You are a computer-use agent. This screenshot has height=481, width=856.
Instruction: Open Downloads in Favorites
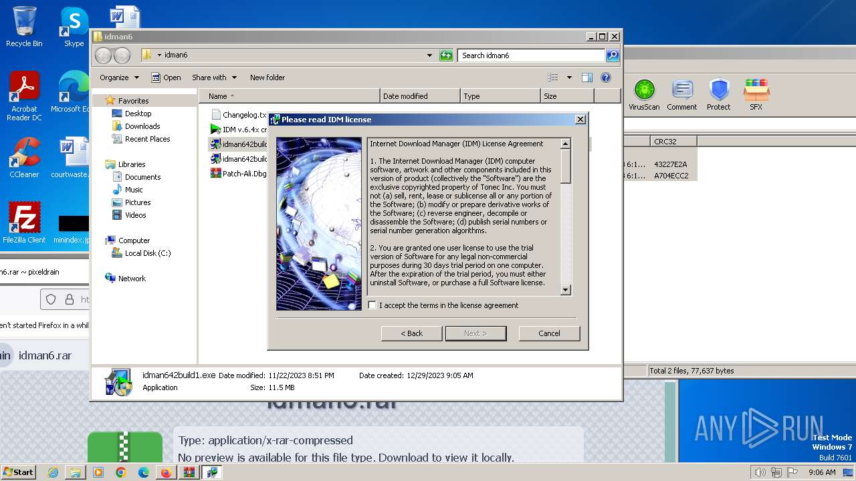coord(142,126)
